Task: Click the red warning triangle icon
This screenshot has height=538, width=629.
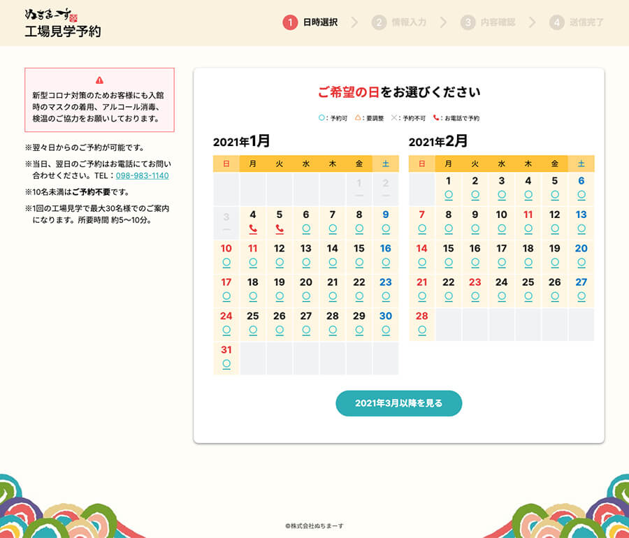Action: point(99,80)
